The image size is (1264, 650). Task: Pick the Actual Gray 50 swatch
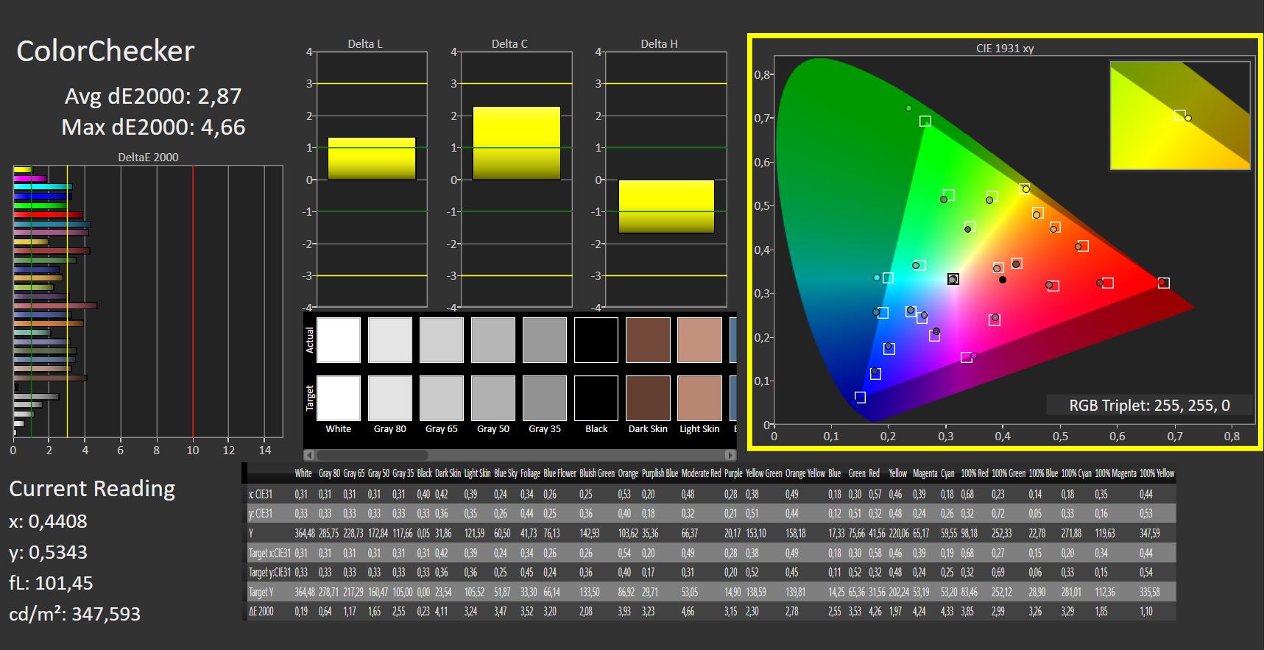click(x=493, y=340)
